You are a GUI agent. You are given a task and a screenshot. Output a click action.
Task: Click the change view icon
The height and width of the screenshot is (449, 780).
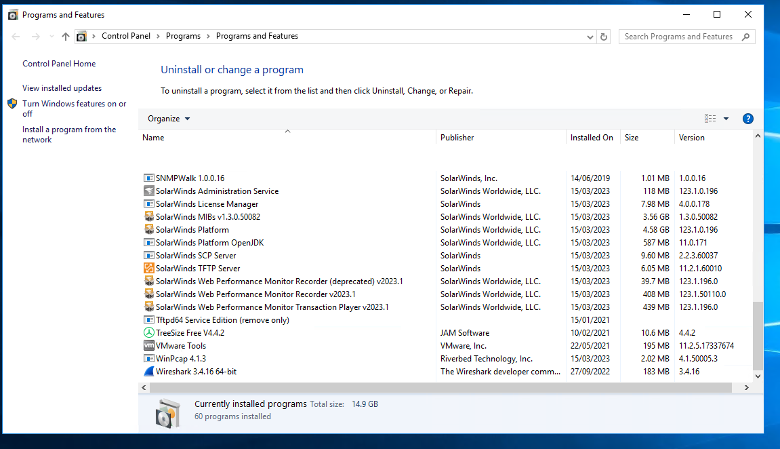coord(710,119)
